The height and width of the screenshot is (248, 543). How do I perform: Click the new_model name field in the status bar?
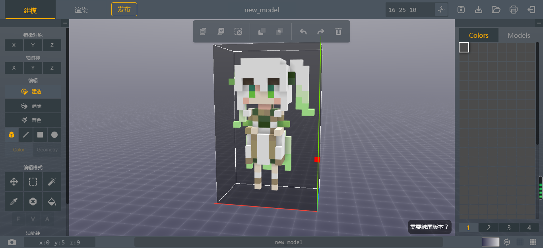coord(289,242)
